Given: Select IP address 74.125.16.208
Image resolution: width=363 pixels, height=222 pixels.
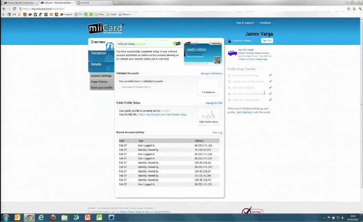Looking at the screenshot, I should (x=203, y=176).
